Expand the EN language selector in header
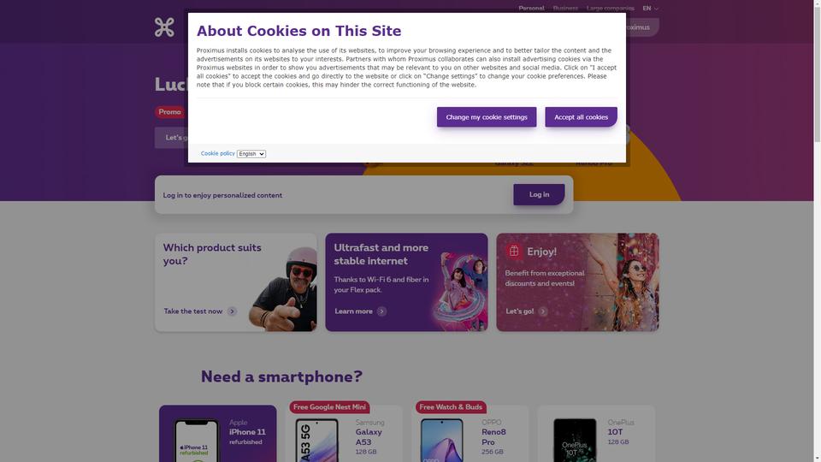The width and height of the screenshot is (821, 462). click(x=650, y=9)
